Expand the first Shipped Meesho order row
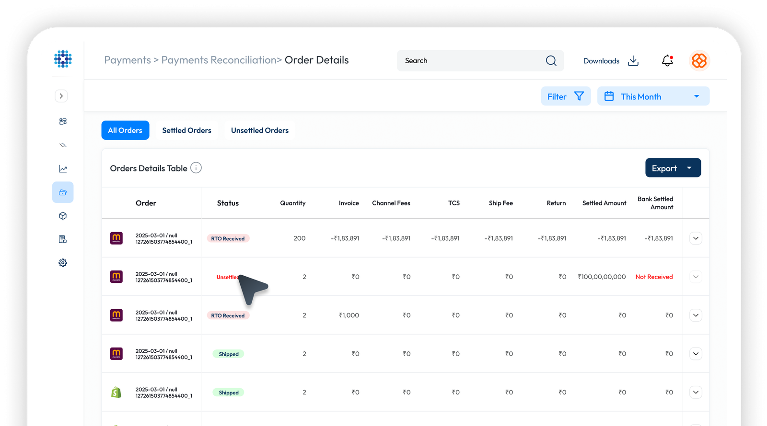The image size is (767, 426). 696,354
